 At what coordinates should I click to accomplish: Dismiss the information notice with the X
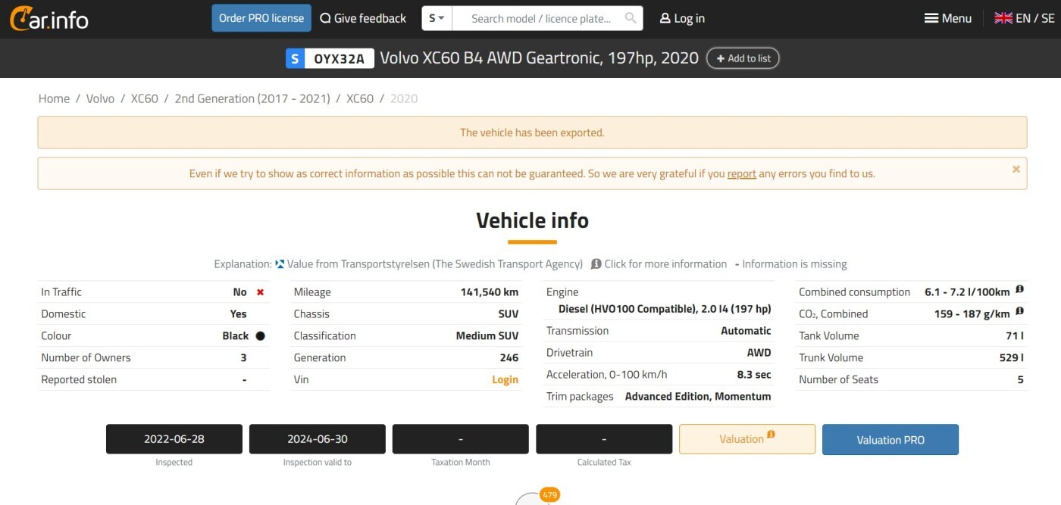(x=1016, y=169)
